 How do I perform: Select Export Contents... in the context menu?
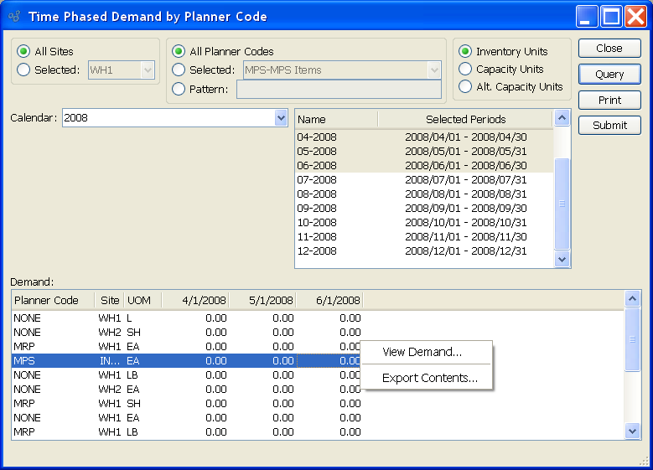pyautogui.click(x=429, y=378)
